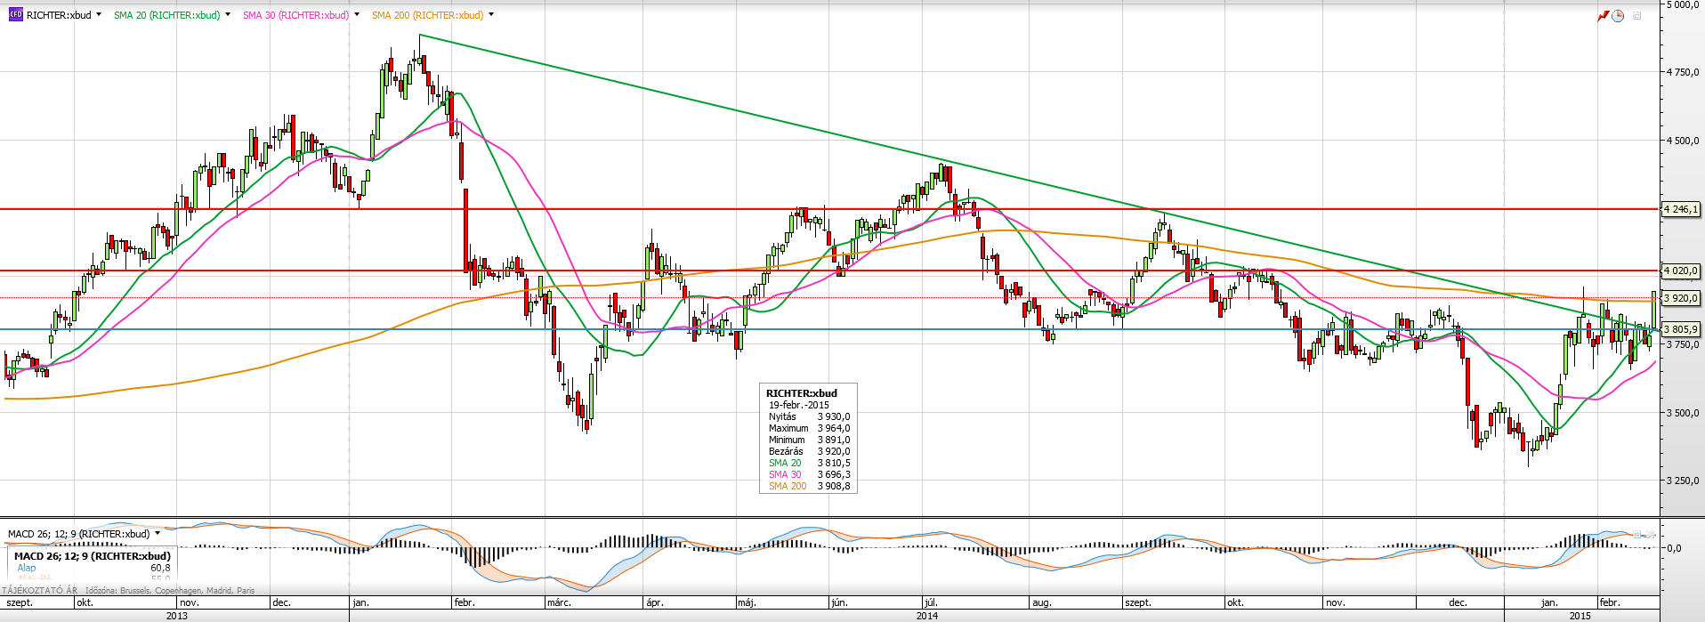Open the RICHTER:xbud instrument dropdown

(x=98, y=15)
